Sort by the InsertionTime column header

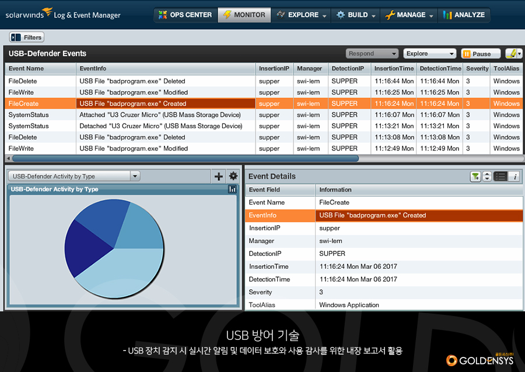(x=393, y=69)
